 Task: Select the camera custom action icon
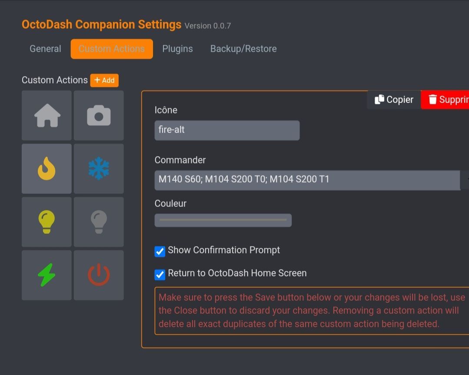point(99,116)
